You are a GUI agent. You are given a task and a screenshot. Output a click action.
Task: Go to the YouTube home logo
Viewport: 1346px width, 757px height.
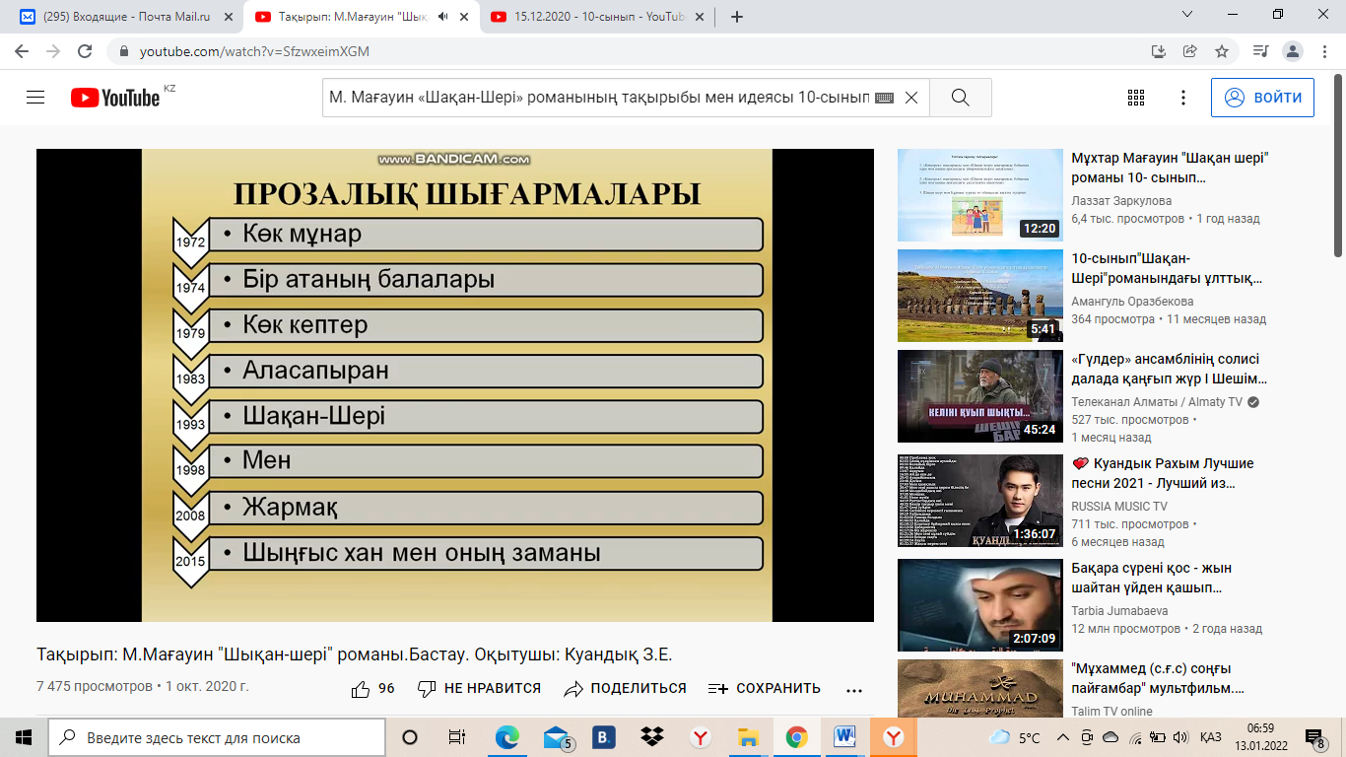[115, 98]
